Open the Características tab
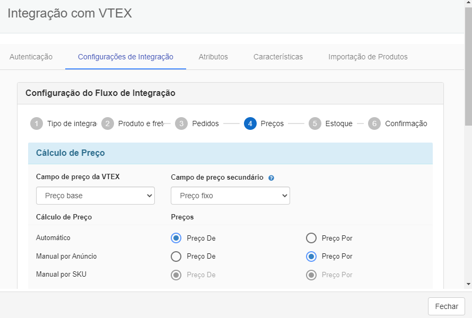Screen dimensions: 472x318 pos(278,57)
